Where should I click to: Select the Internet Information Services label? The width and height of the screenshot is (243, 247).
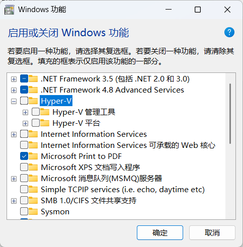[94, 134]
